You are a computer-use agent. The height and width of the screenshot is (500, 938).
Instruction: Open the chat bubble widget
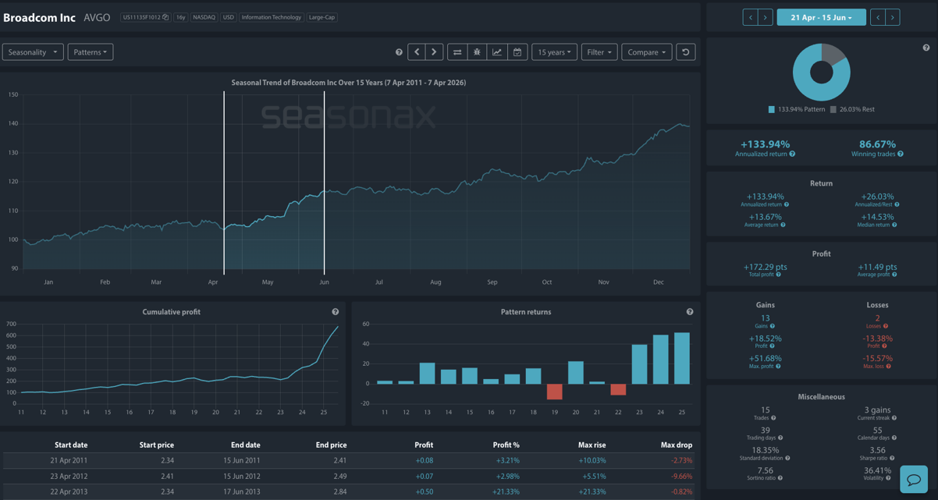(x=913, y=479)
